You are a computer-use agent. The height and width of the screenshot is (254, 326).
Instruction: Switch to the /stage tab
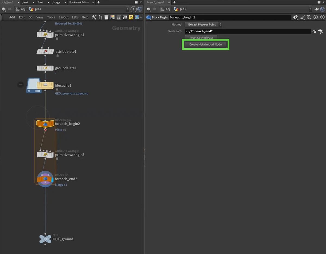(56, 2)
